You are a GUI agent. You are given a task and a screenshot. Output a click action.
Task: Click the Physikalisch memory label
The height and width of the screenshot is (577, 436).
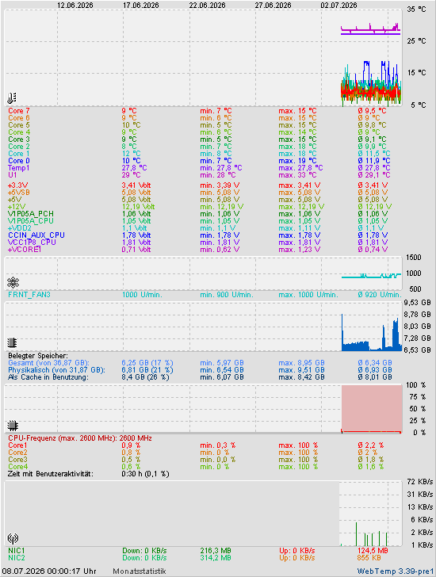56,370
